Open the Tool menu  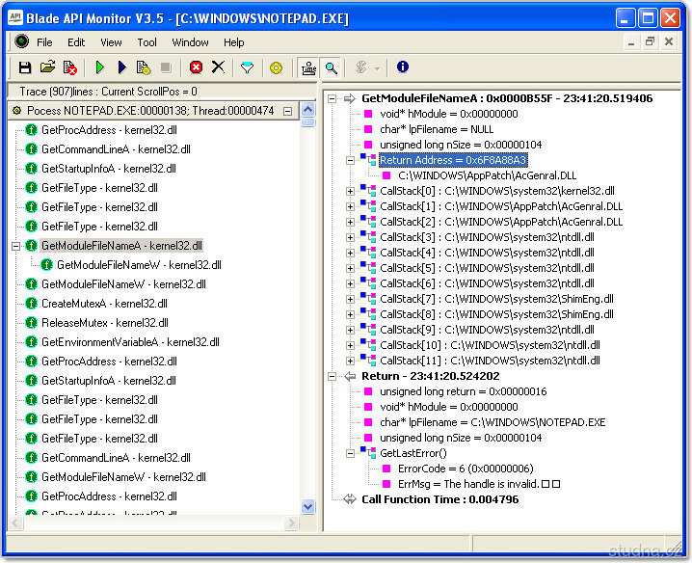point(146,42)
